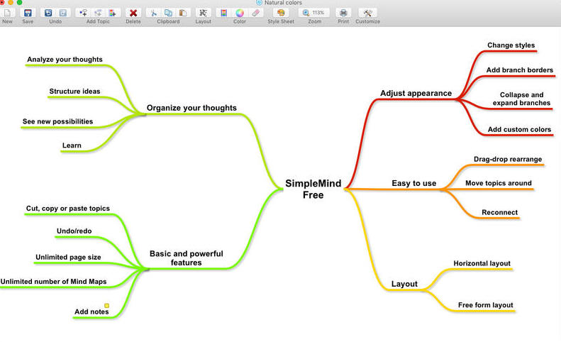
Task: Open Customize toolbar tools icon
Action: pyautogui.click(x=367, y=13)
